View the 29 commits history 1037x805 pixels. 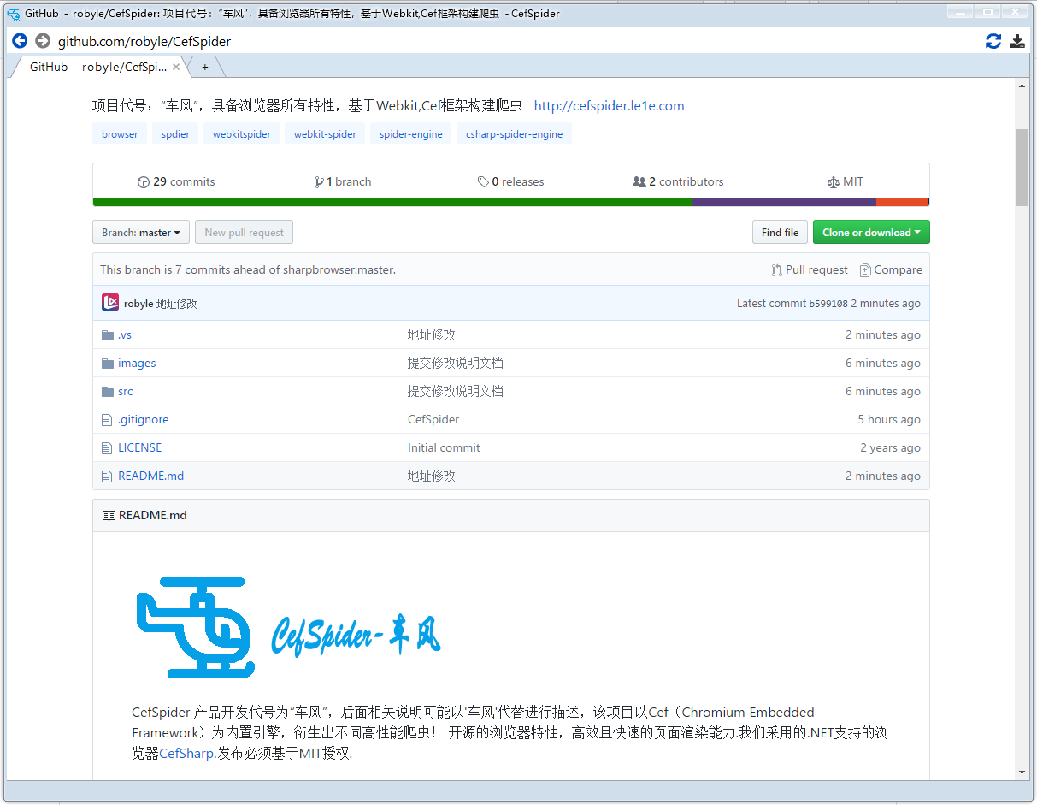(176, 181)
